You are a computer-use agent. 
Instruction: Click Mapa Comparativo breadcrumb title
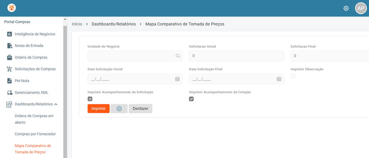click(185, 24)
